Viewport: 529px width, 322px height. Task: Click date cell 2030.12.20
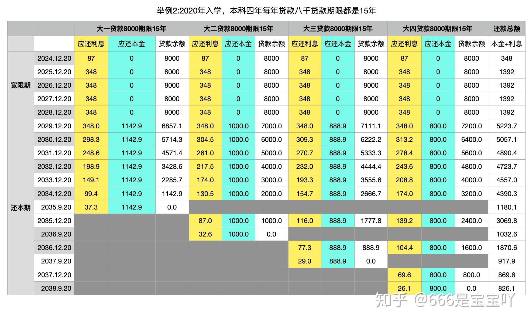click(x=54, y=139)
